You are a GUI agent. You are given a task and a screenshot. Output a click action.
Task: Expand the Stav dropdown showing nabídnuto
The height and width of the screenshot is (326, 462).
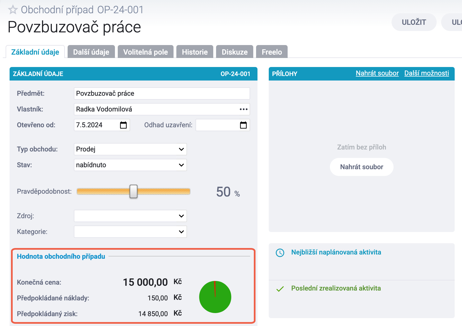click(x=130, y=165)
